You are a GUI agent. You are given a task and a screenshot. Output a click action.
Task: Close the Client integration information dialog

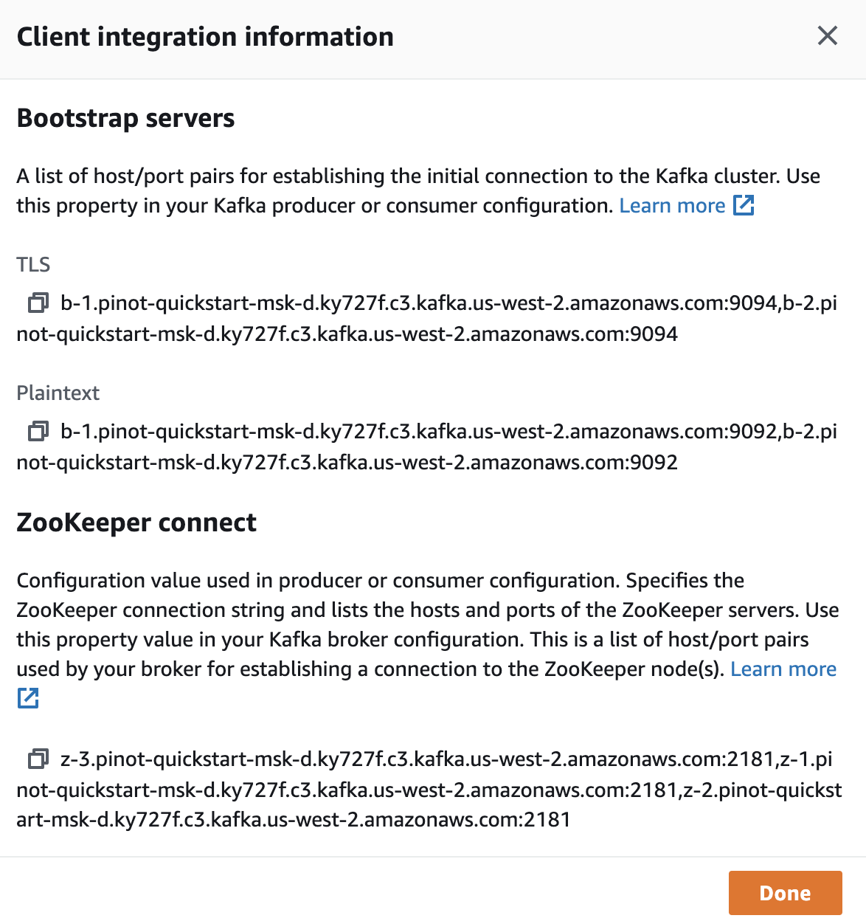(x=828, y=35)
